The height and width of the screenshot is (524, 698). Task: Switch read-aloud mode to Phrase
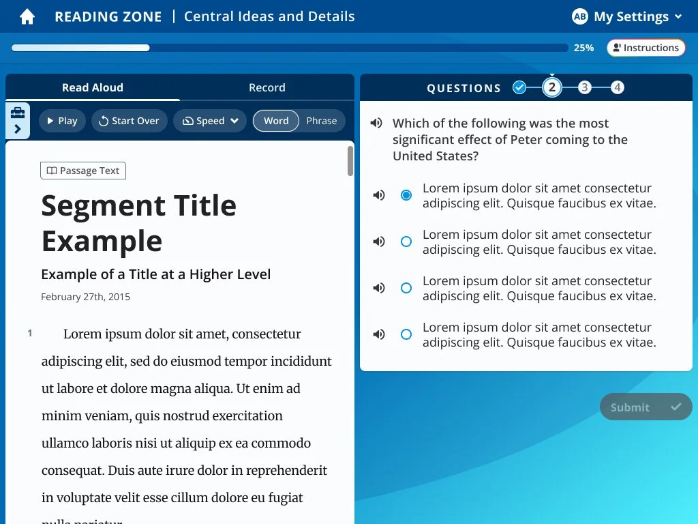pos(322,121)
